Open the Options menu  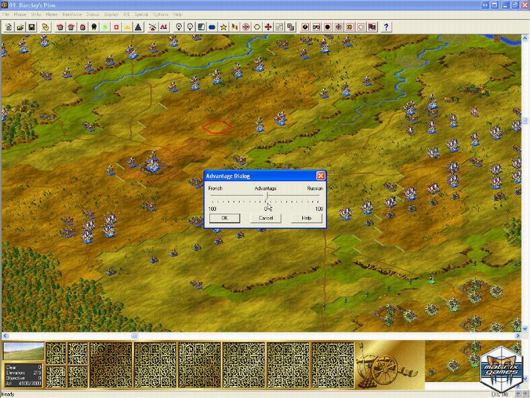[x=161, y=15]
